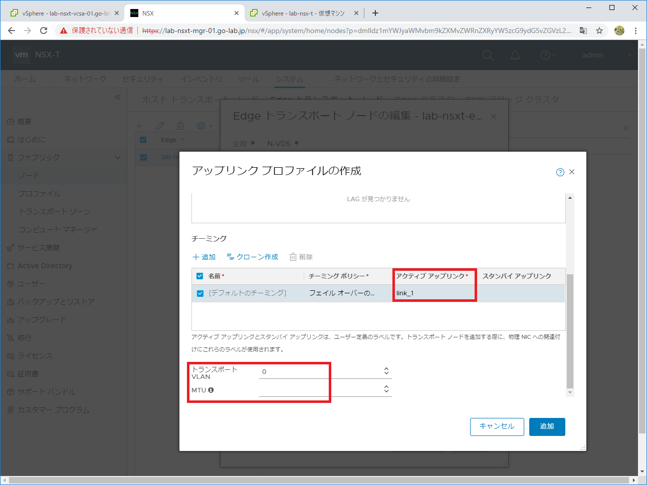The width and height of the screenshot is (647, 485).
Task: Click the default teaming name cell
Action: point(248,293)
